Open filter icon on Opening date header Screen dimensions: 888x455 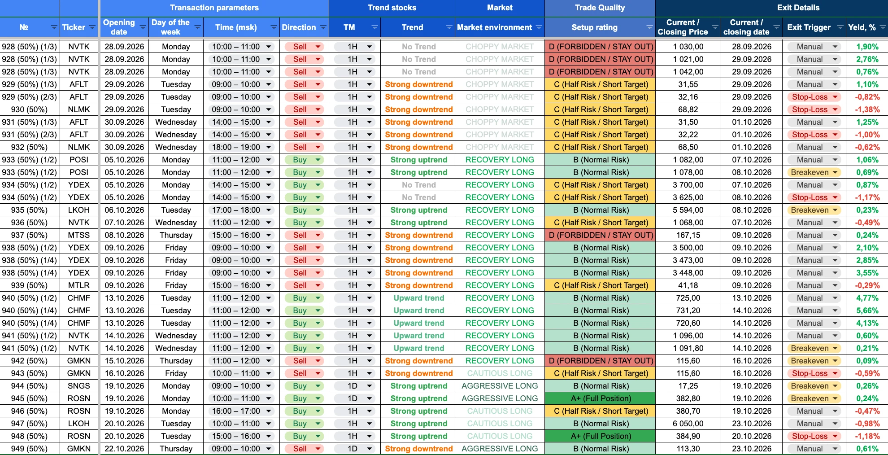click(143, 27)
